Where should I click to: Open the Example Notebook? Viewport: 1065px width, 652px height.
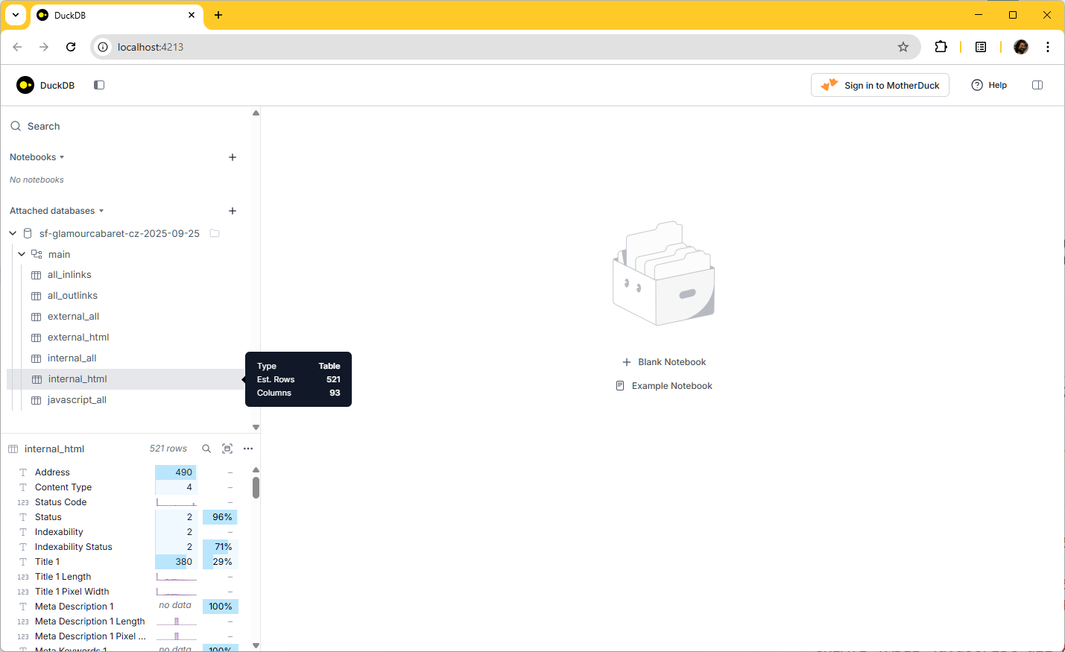coord(664,386)
